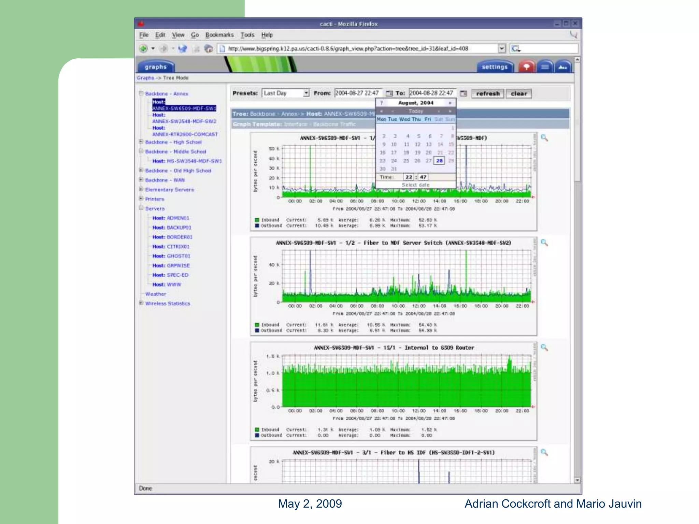Click the browser Home icon

209,49
